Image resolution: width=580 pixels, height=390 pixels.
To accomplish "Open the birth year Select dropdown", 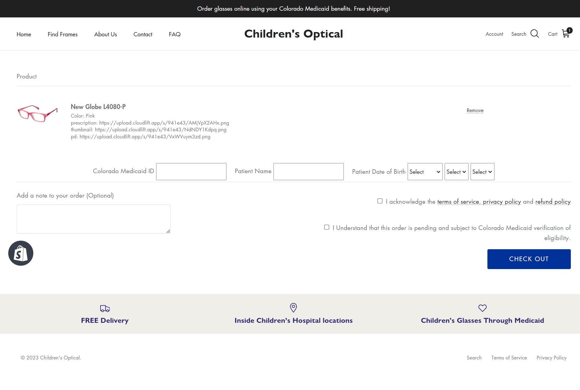I will [x=482, y=172].
